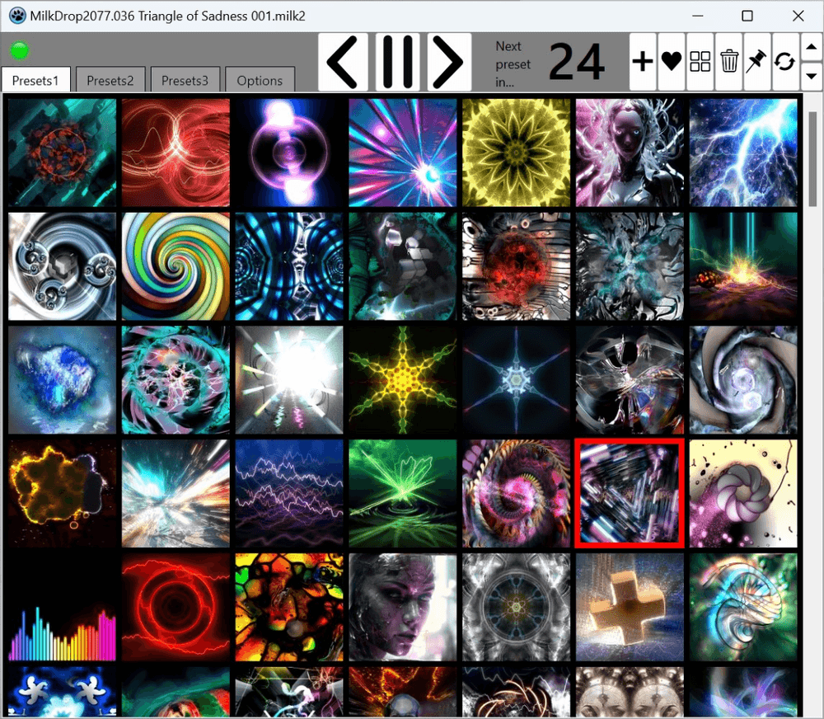Click the trash can delete icon
This screenshot has height=719, width=824.
[x=729, y=62]
